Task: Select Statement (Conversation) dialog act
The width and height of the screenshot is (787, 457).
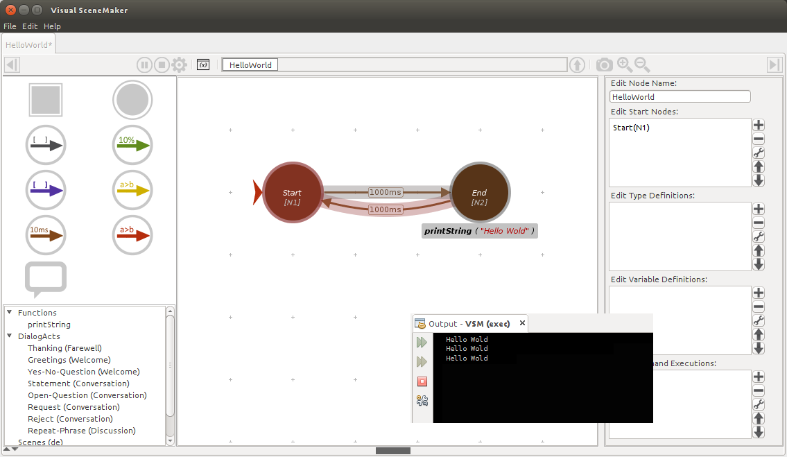Action: tap(78, 383)
